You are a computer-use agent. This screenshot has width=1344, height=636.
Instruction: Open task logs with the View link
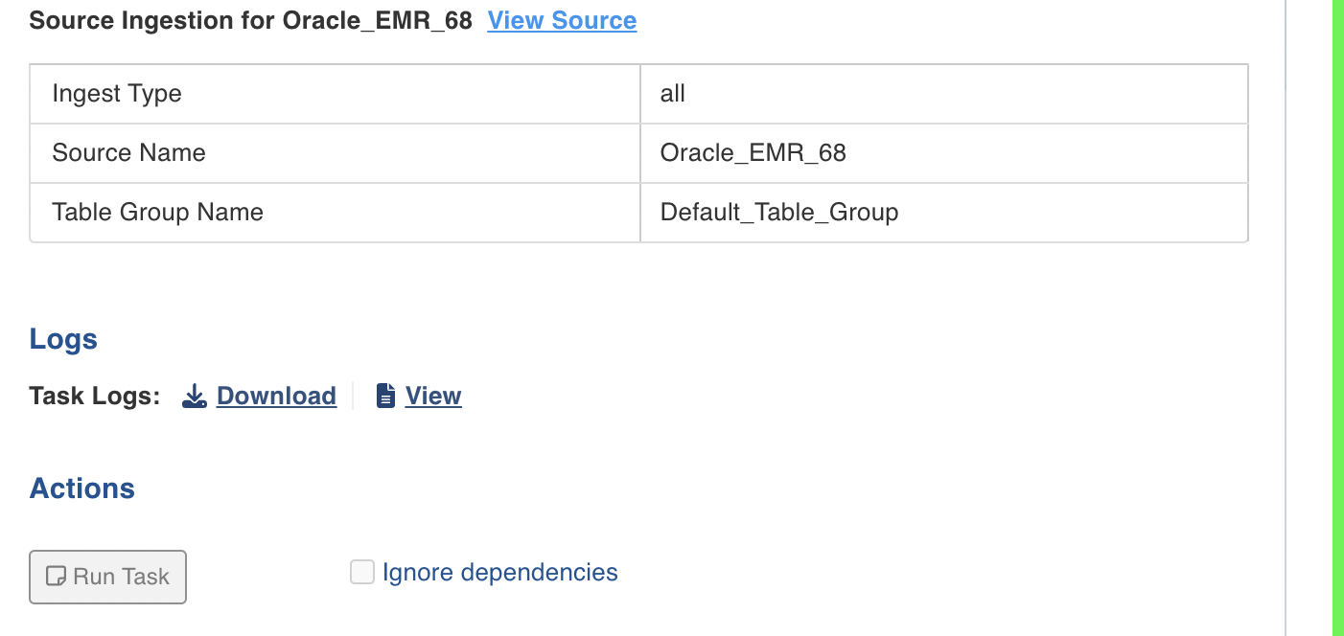click(433, 396)
